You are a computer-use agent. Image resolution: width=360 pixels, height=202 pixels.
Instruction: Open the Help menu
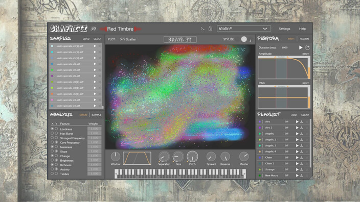click(x=302, y=29)
